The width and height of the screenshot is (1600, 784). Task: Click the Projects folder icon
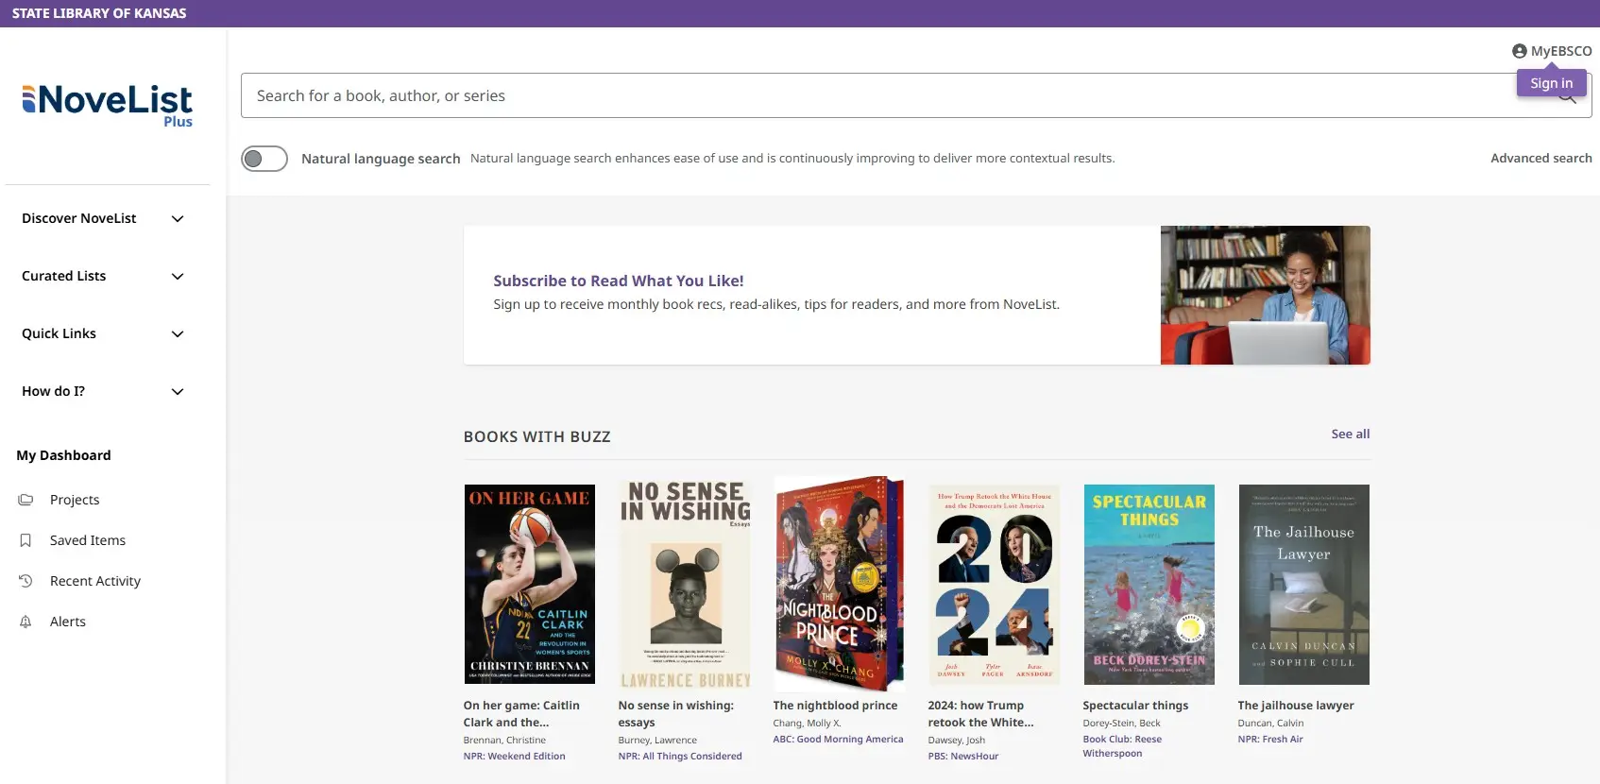click(x=26, y=500)
